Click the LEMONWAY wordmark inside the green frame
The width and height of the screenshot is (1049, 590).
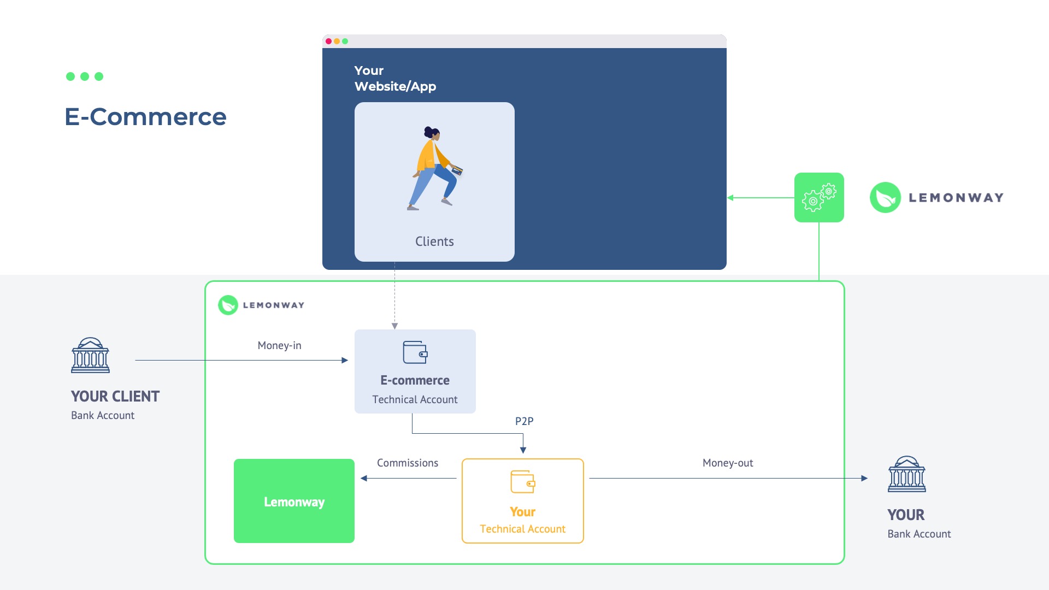pyautogui.click(x=274, y=305)
